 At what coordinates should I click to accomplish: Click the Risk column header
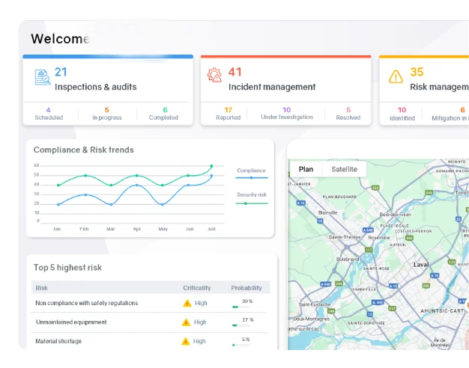click(41, 288)
